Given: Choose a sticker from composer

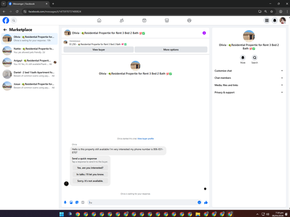Looking at the screenshot, I should (77, 202).
